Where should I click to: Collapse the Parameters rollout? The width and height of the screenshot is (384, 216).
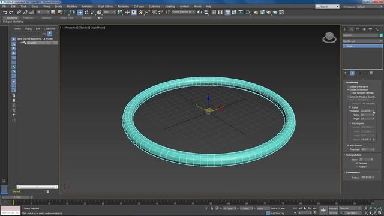coord(353,172)
